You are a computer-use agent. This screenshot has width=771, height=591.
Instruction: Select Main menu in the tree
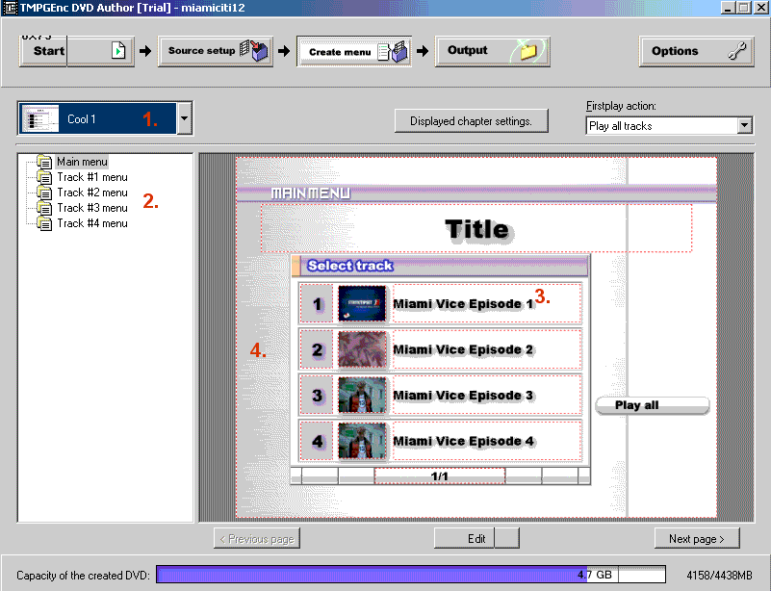pos(82,162)
